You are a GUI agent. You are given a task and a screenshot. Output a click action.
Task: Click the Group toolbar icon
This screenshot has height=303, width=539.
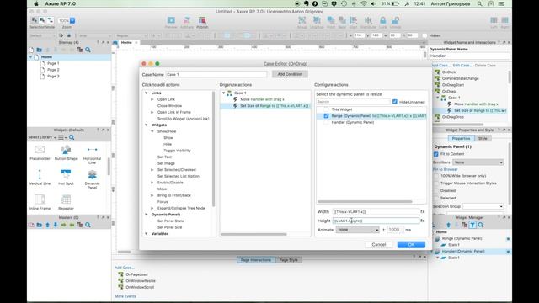(x=302, y=20)
